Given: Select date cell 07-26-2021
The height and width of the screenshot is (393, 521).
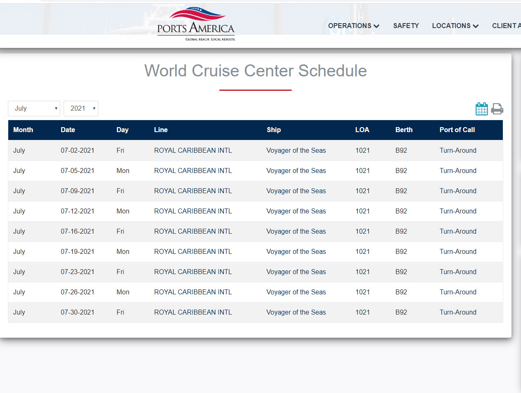Looking at the screenshot, I should click(x=77, y=292).
